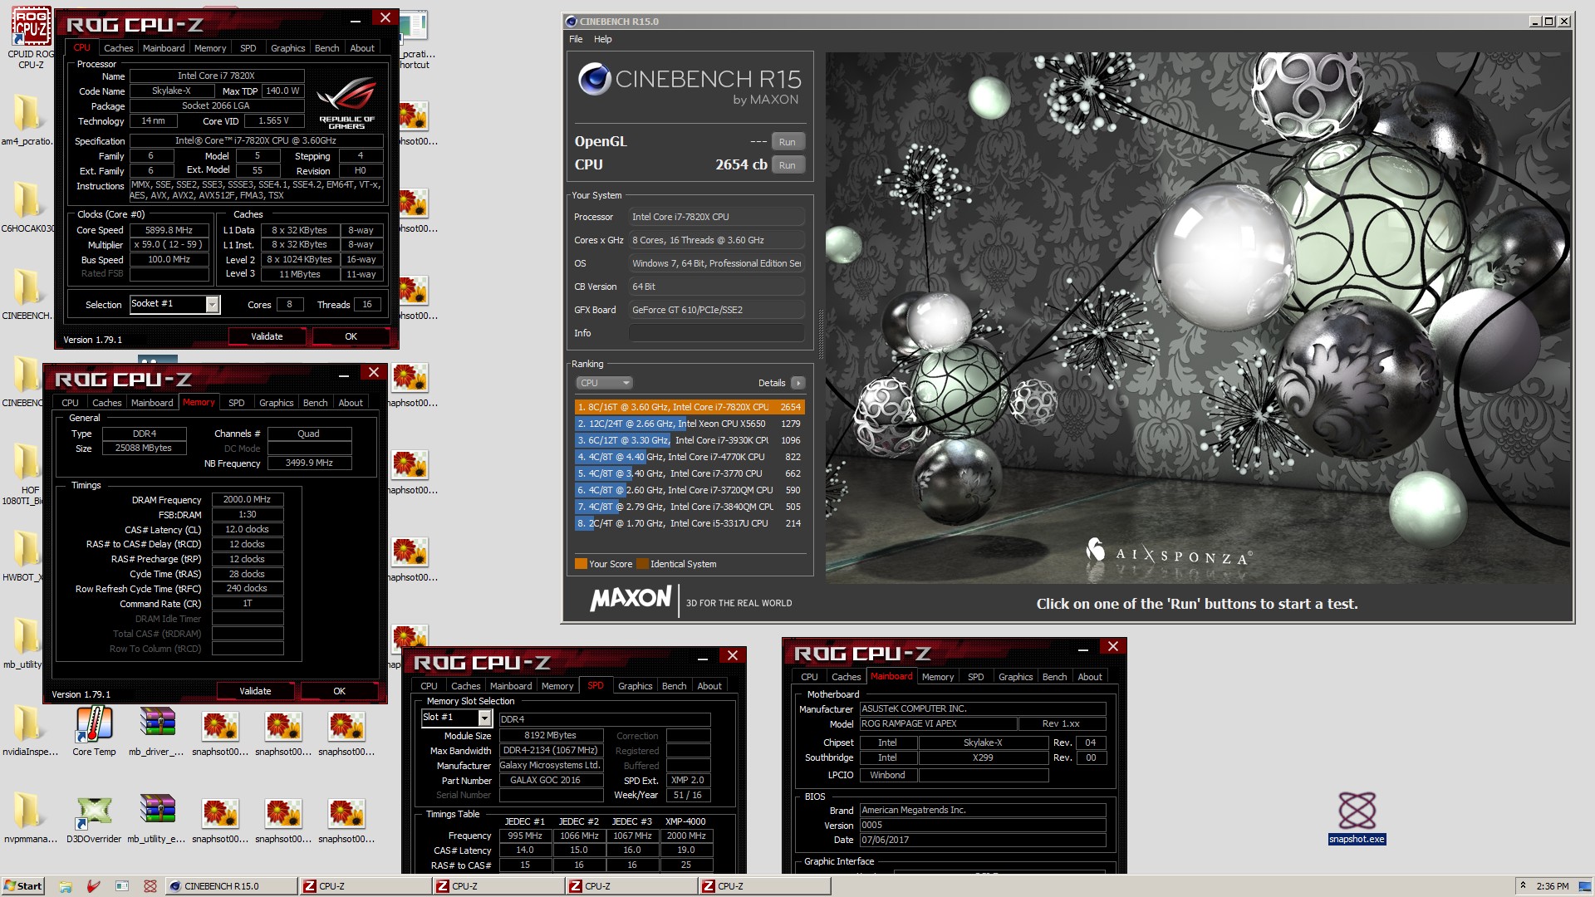Open the mb_utility folder icon
Screen dimensions: 1595x897
(x=25, y=644)
